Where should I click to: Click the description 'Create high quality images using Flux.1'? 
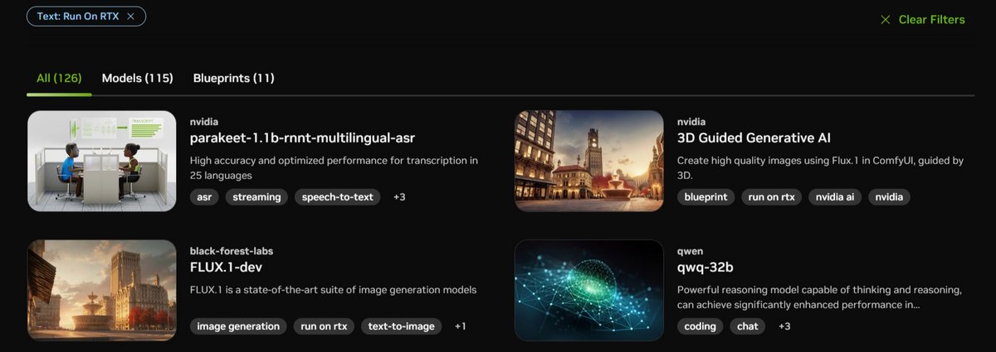(x=820, y=168)
